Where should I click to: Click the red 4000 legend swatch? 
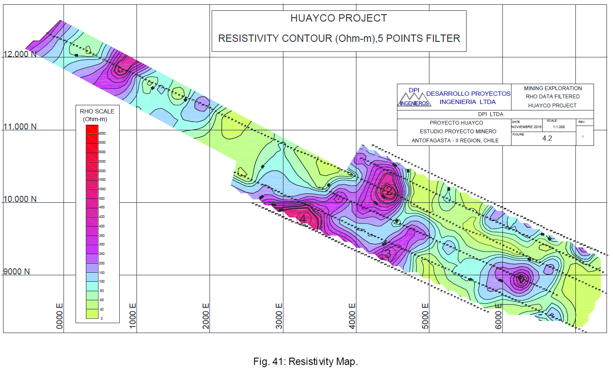pyautogui.click(x=92, y=129)
